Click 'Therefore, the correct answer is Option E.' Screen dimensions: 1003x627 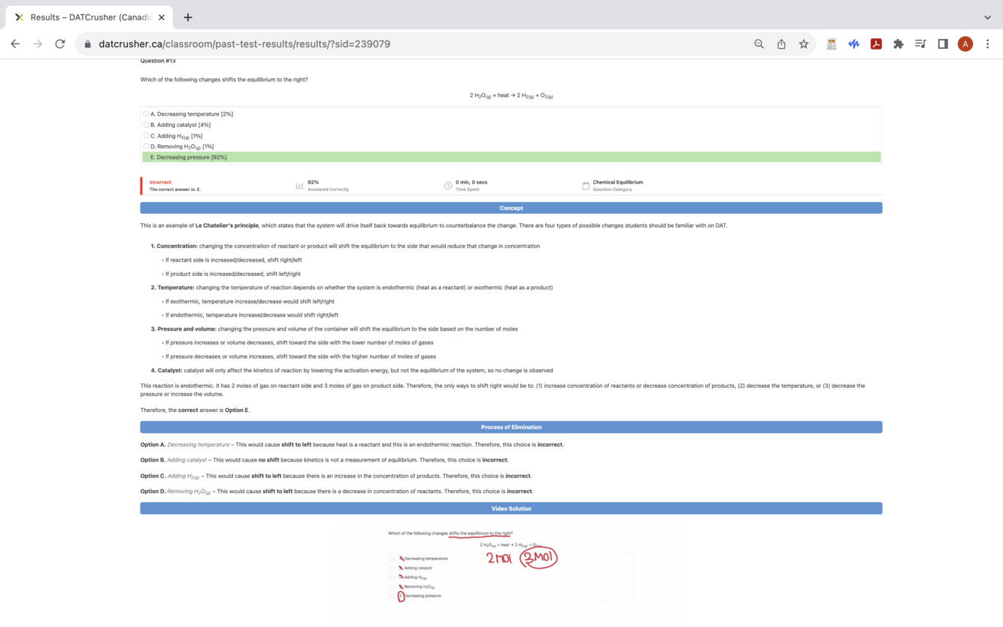click(195, 410)
